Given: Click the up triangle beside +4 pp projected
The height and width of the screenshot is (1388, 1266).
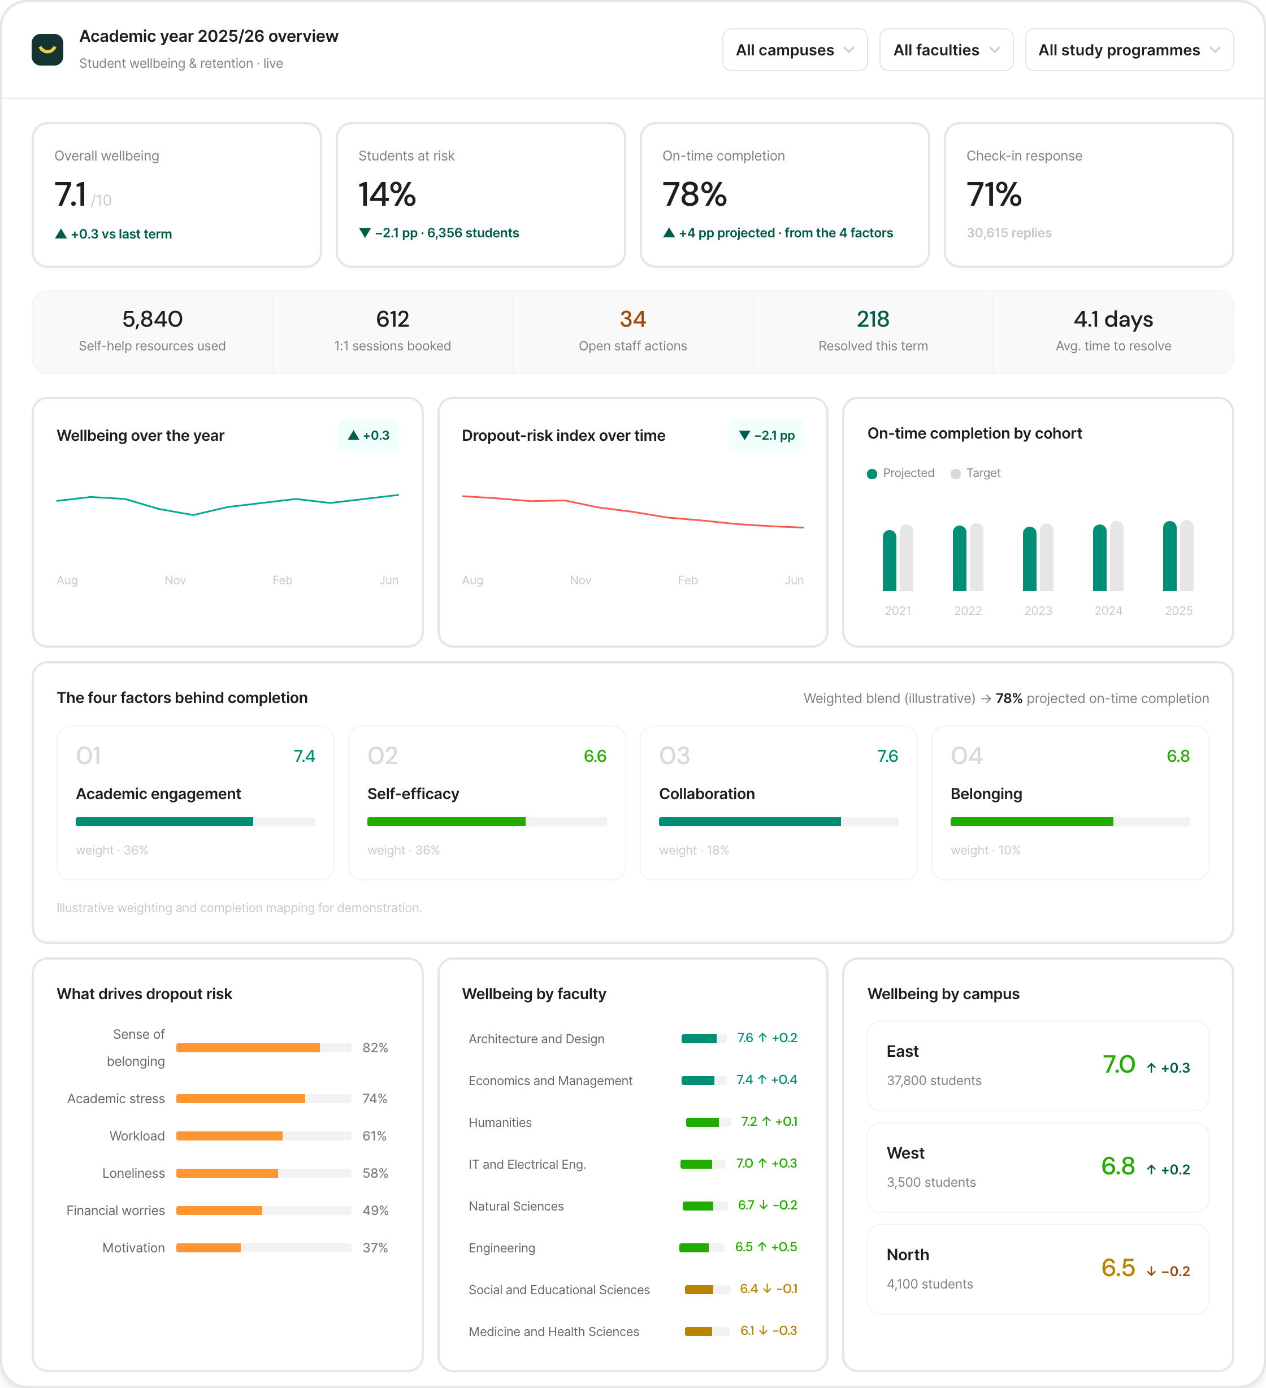Looking at the screenshot, I should (x=669, y=233).
